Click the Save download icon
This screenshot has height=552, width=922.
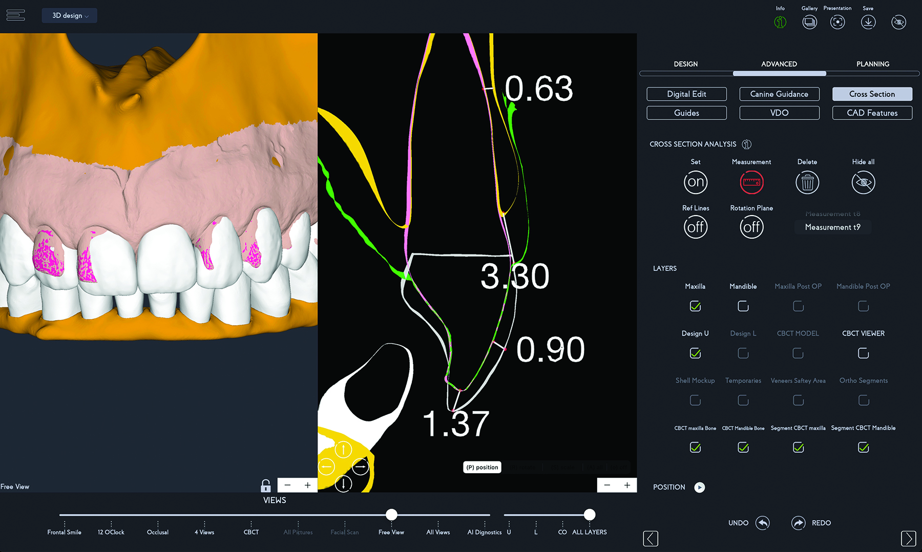pyautogui.click(x=868, y=22)
